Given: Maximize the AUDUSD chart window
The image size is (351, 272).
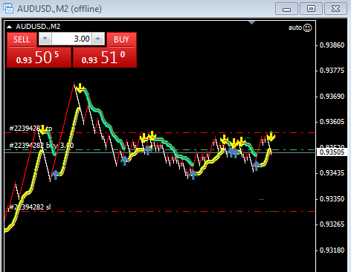Looking at the screenshot, I should pos(312,9).
